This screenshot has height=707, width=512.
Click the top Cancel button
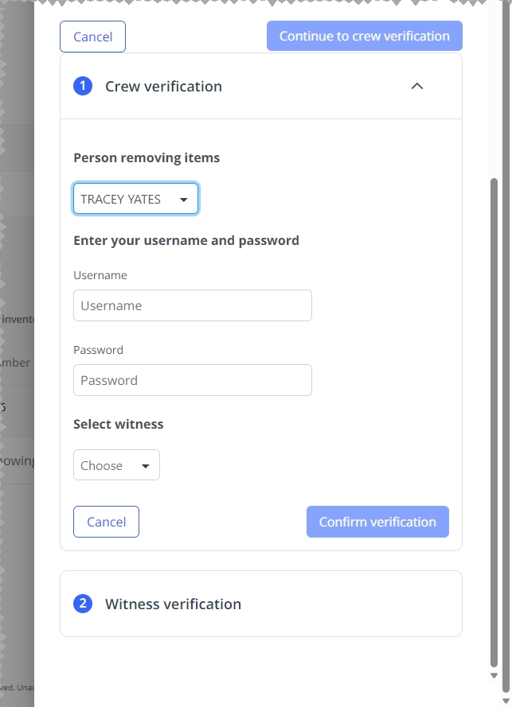pos(92,37)
